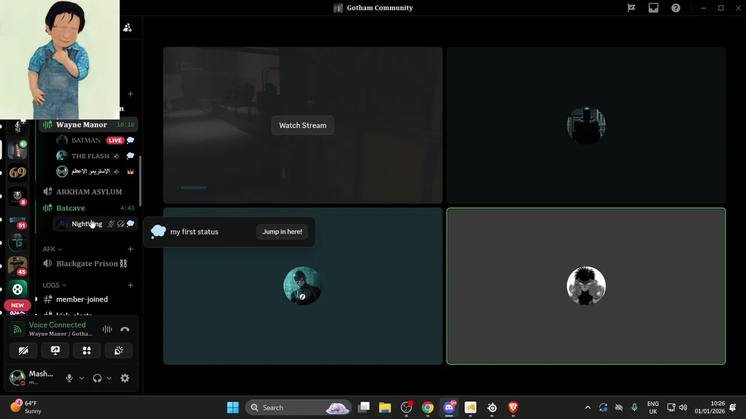Viewport: 746px width, 419px height.
Task: Click the Watch Stream button
Action: (x=302, y=125)
